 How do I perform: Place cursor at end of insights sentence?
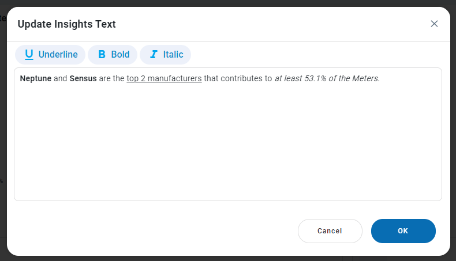pos(380,78)
